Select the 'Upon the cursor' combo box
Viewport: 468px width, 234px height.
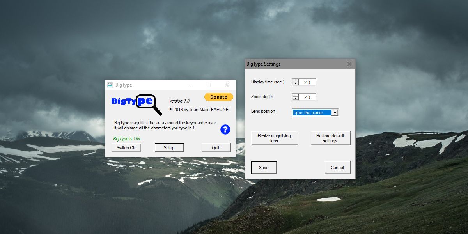pos(315,113)
